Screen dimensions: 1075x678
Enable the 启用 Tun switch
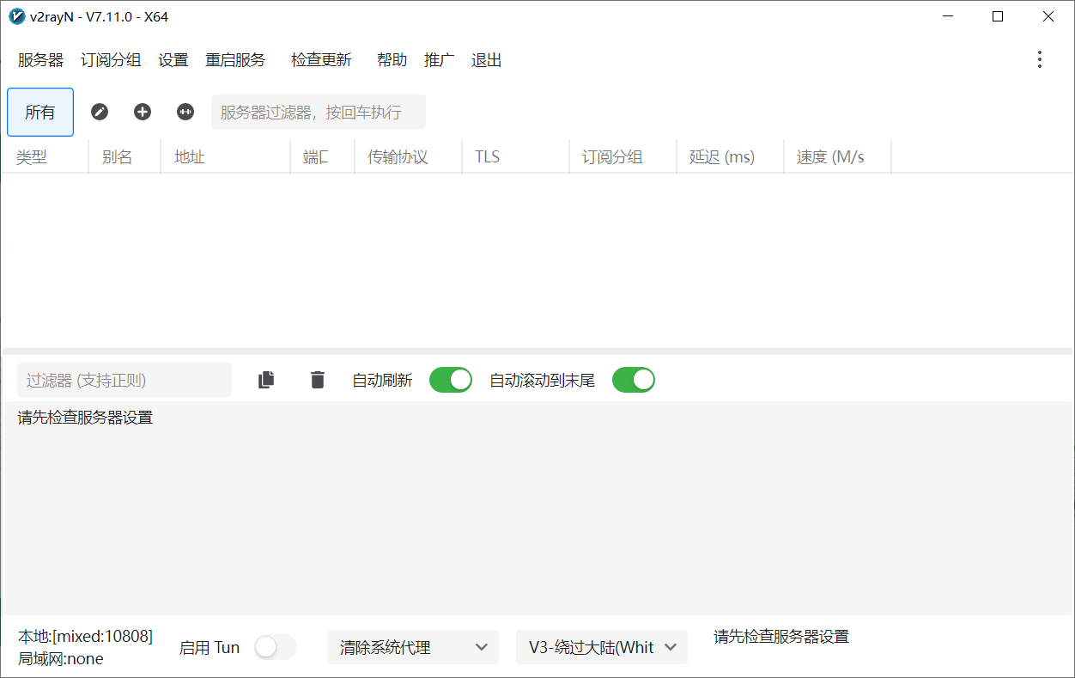[275, 647]
